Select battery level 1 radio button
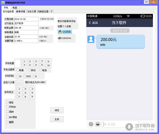 pos(23,61)
